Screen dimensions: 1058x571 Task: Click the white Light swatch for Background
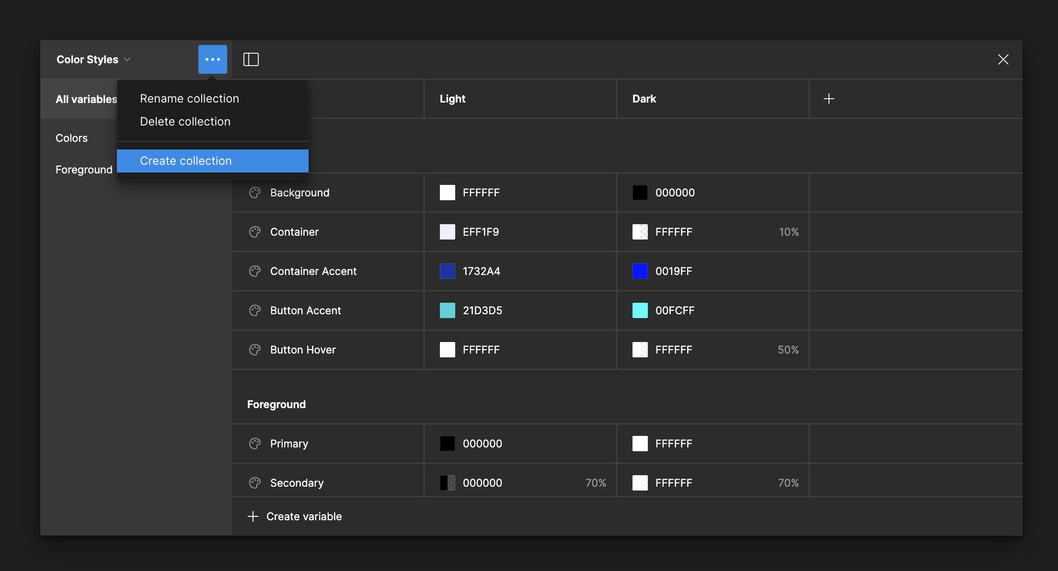click(x=447, y=193)
